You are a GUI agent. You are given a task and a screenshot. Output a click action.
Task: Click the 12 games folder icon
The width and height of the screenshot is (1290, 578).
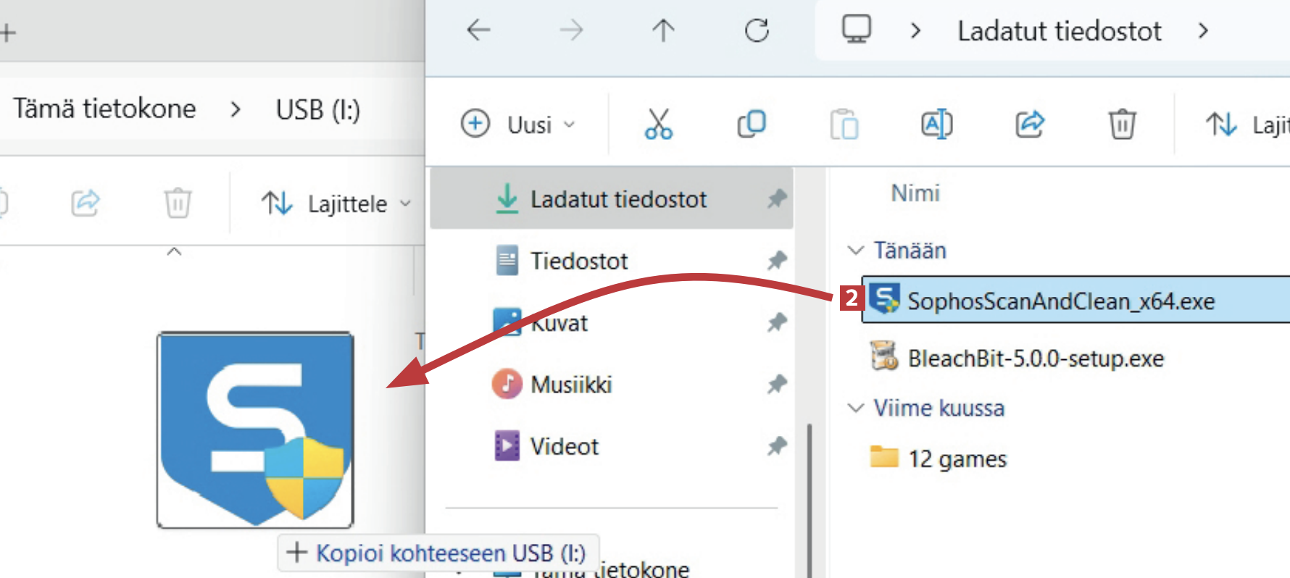point(884,457)
